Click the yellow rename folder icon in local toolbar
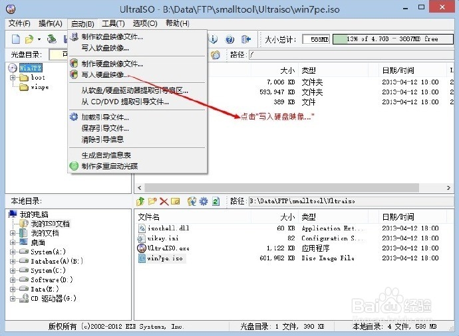 176,201
